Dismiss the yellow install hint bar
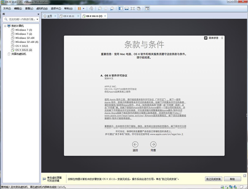Image resolution: width=248 pixels, height=189 pixels. click(x=245, y=175)
